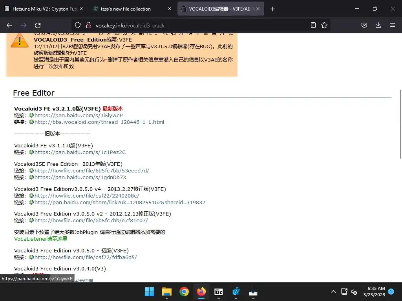Viewport: 402px width, 301px height.
Task: Click globe icon beside 1gdnDb7X link
Action: point(31,177)
